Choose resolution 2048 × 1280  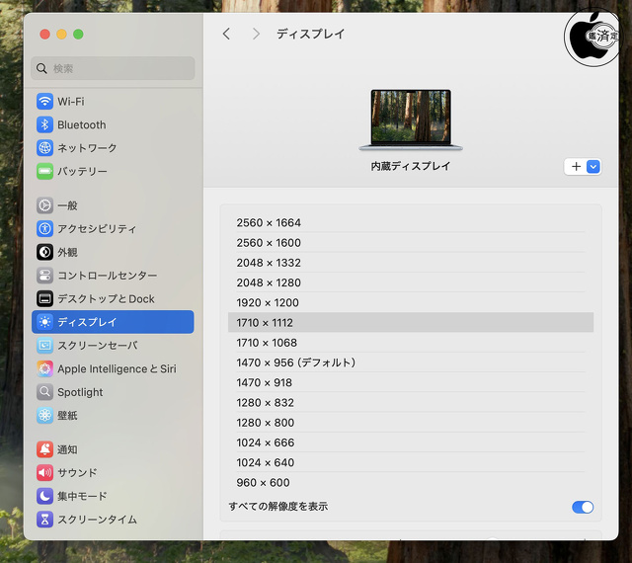[x=411, y=282]
